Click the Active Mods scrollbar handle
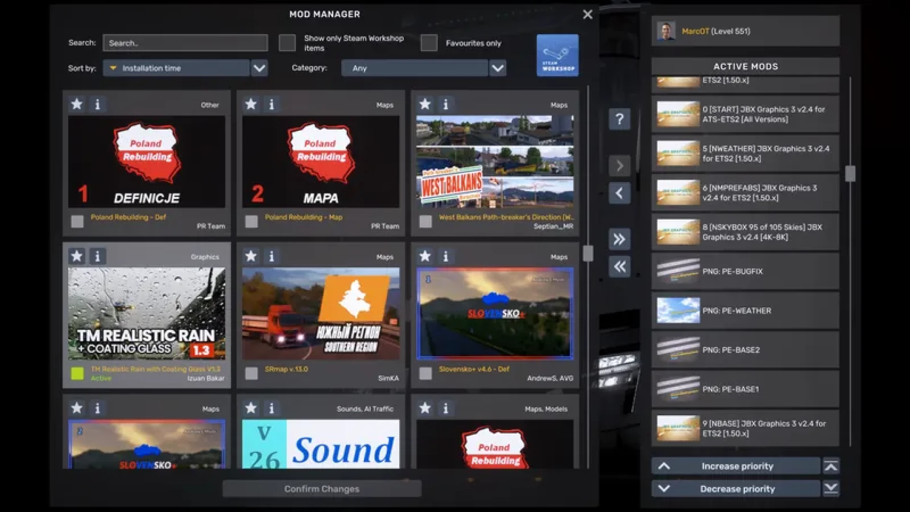Screen dimensions: 910x512 850,174
